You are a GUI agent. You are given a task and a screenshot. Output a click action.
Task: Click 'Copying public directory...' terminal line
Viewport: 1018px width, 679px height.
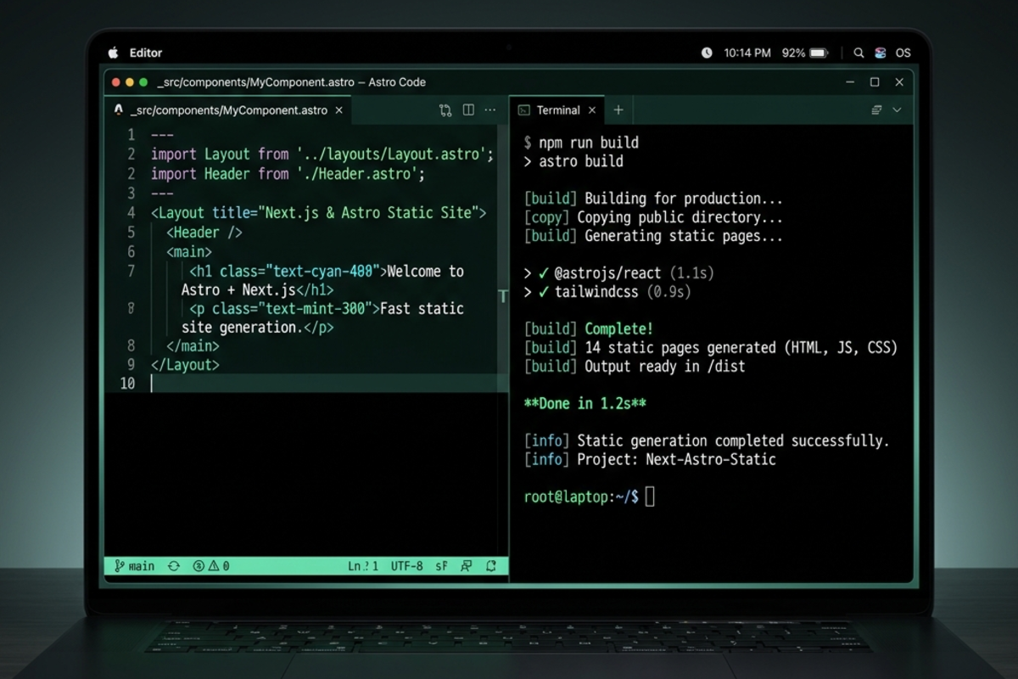[x=653, y=217]
